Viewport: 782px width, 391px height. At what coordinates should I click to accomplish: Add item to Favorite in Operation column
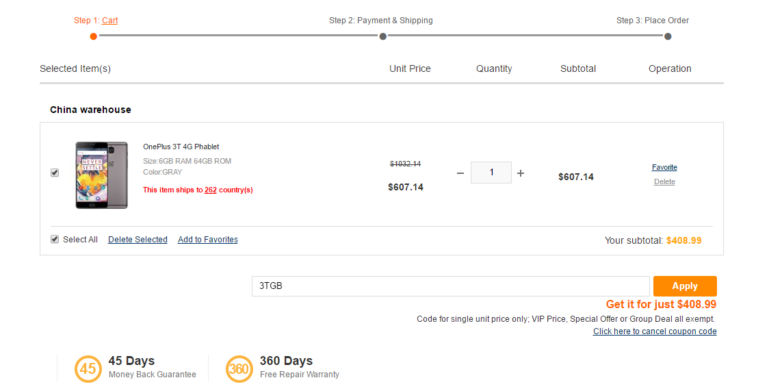click(664, 167)
